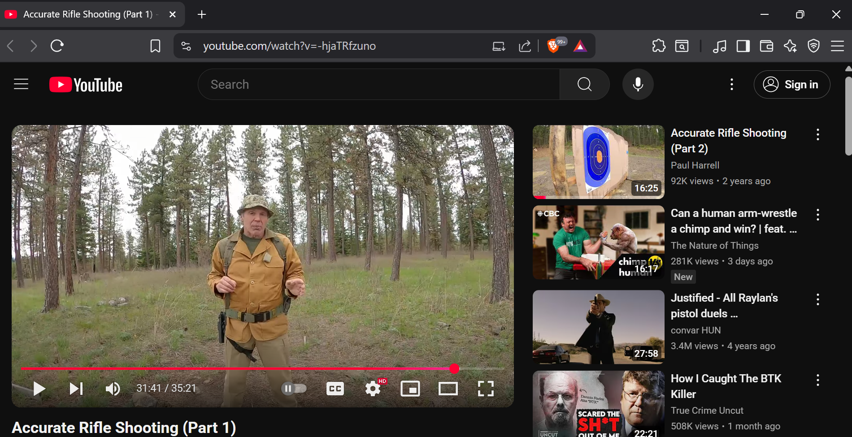Viewport: 852px width, 437px height.
Task: Open Brave Rewards triangle icon
Action: [580, 46]
